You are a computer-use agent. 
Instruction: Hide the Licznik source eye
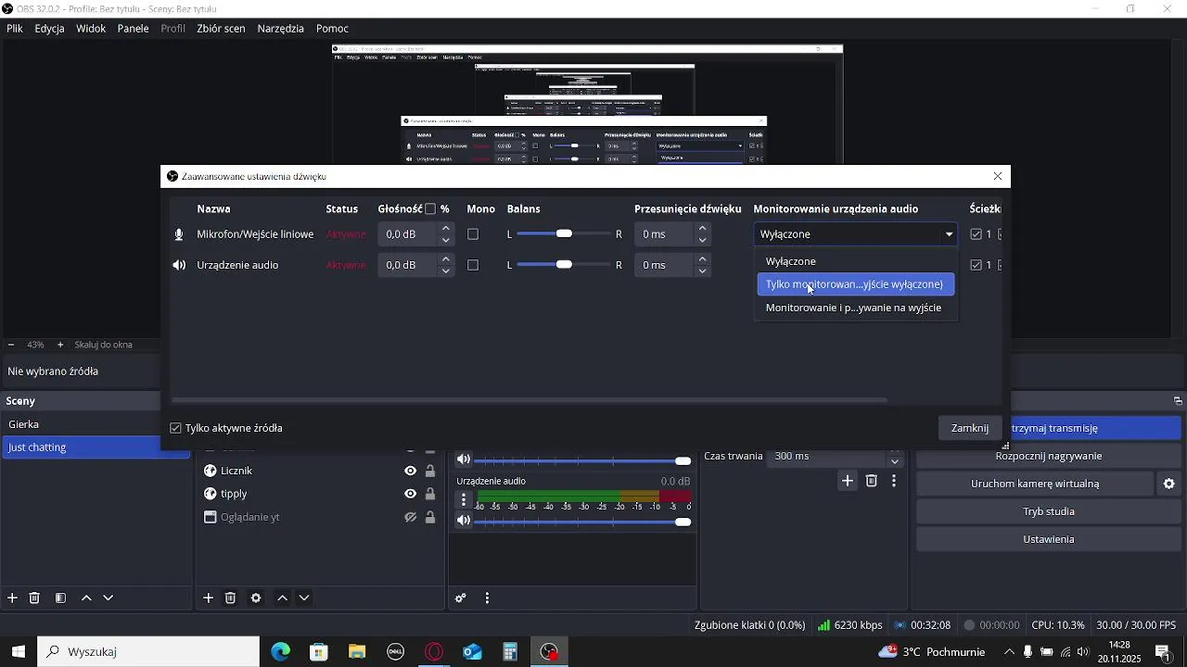coord(410,471)
